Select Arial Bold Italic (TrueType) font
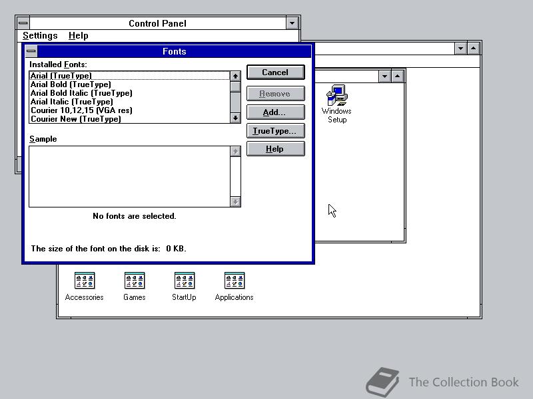This screenshot has height=399, width=533. point(100,92)
